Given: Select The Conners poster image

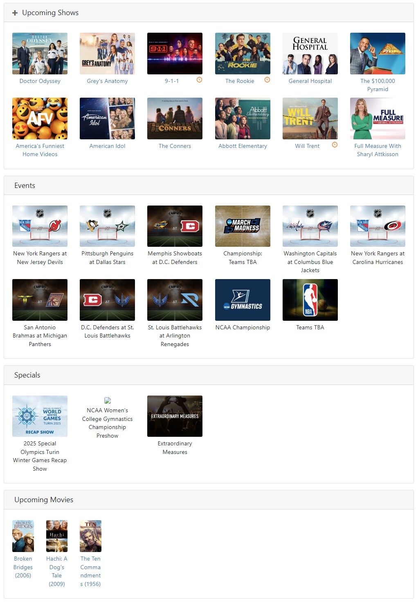Looking at the screenshot, I should click(x=175, y=118).
